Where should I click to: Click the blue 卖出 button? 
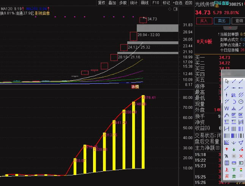(x=222, y=21)
